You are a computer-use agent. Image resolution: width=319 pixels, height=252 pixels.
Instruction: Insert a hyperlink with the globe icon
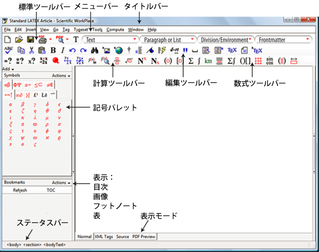click(x=119, y=50)
